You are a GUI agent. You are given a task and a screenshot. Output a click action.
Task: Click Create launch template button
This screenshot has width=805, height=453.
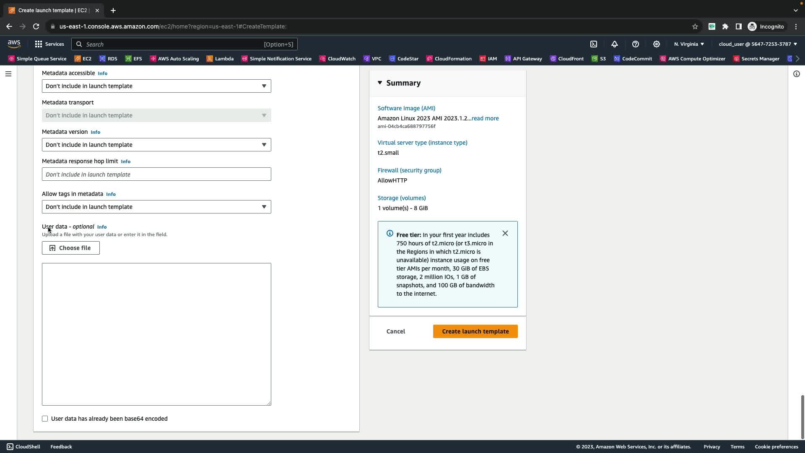tap(475, 331)
